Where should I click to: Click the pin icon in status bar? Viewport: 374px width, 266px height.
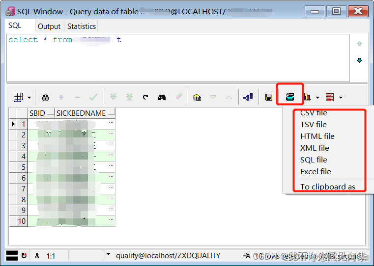pyautogui.click(x=247, y=256)
